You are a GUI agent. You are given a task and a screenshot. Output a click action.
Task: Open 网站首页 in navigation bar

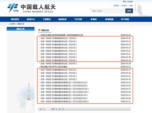[x=15, y=19]
